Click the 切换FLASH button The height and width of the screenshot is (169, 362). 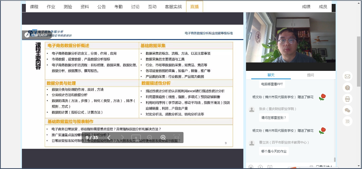click(36, 35)
